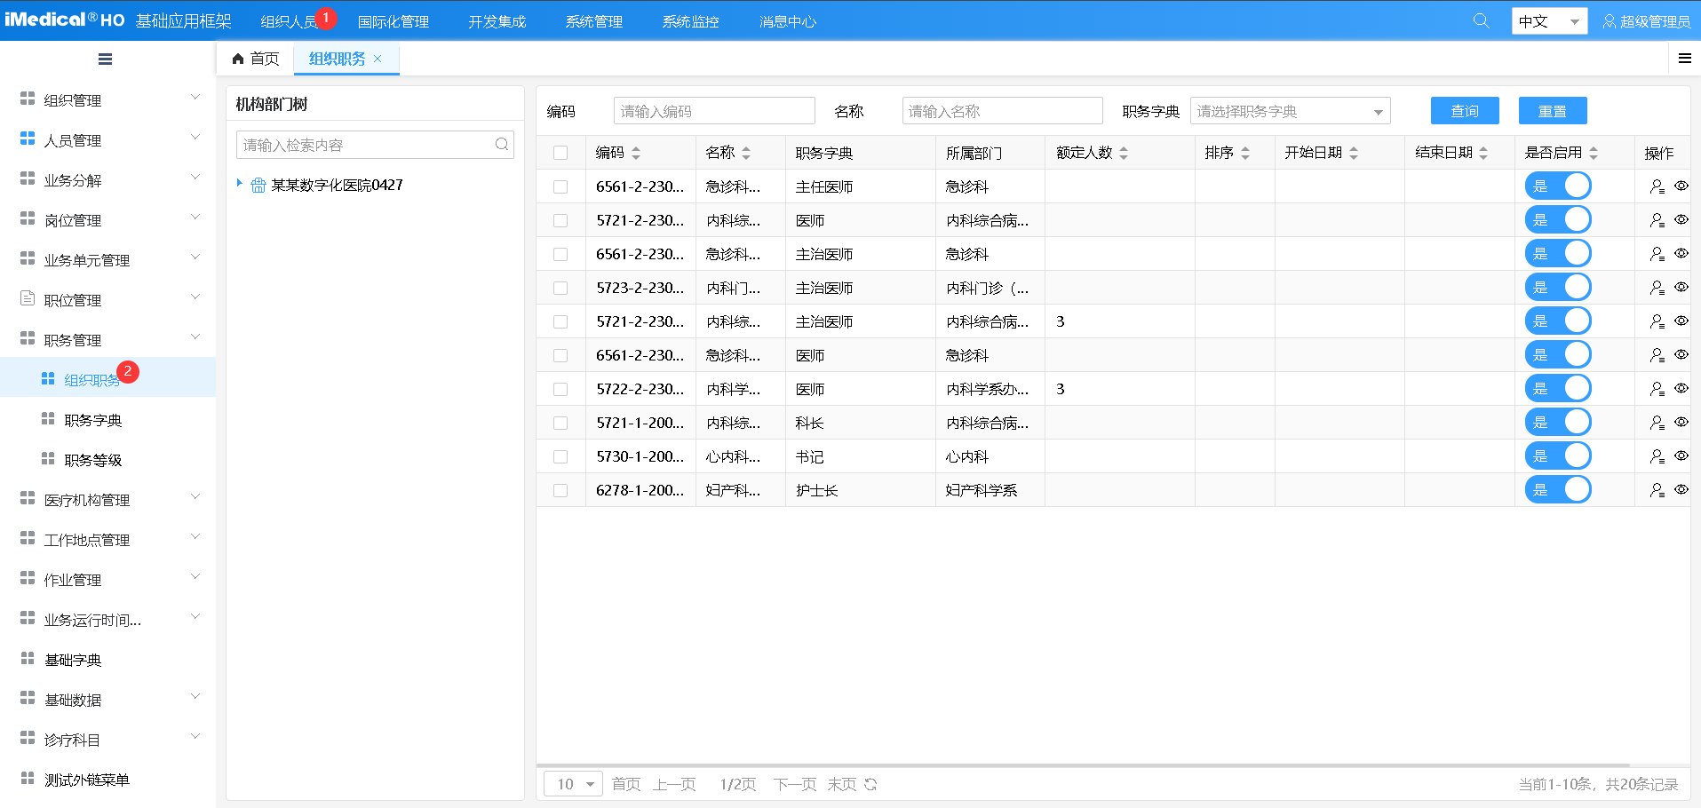Click the 下一页 pagination link

(x=794, y=784)
